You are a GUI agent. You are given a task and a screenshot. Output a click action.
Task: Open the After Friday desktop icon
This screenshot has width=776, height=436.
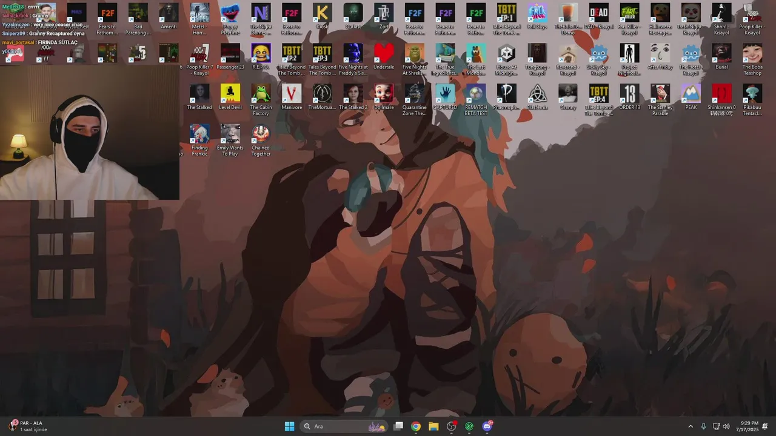point(660,57)
